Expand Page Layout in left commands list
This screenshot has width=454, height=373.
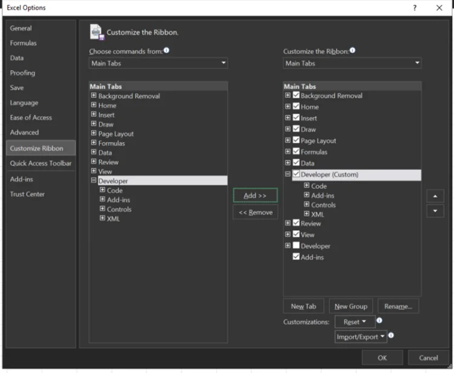(93, 133)
